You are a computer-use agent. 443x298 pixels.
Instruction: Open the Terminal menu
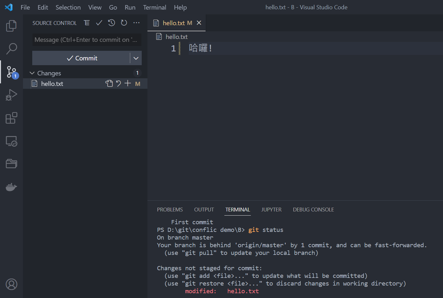point(154,7)
